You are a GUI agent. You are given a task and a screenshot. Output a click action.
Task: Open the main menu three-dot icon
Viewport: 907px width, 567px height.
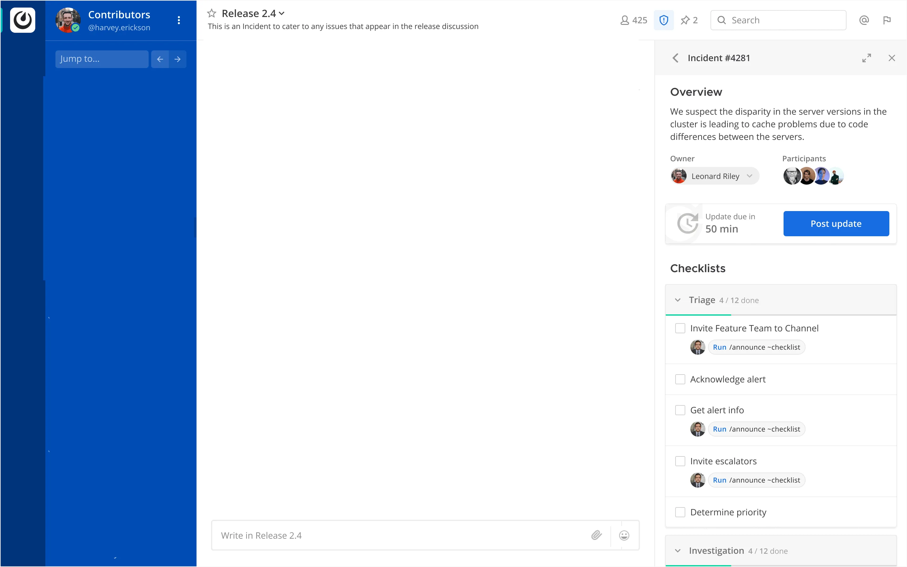[179, 20]
